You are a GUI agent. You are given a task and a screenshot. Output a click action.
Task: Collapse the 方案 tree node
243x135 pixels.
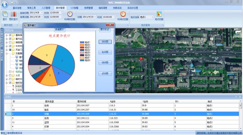click(x=7, y=54)
